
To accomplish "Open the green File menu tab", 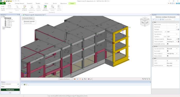I will [3, 3].
